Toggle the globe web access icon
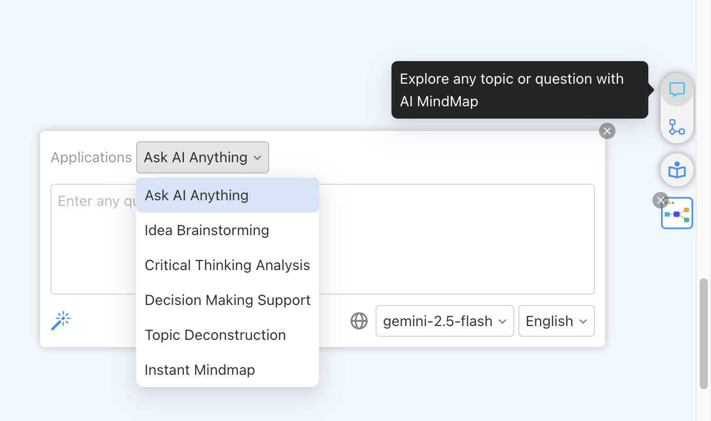Viewport: 711px width, 421px height. click(359, 320)
